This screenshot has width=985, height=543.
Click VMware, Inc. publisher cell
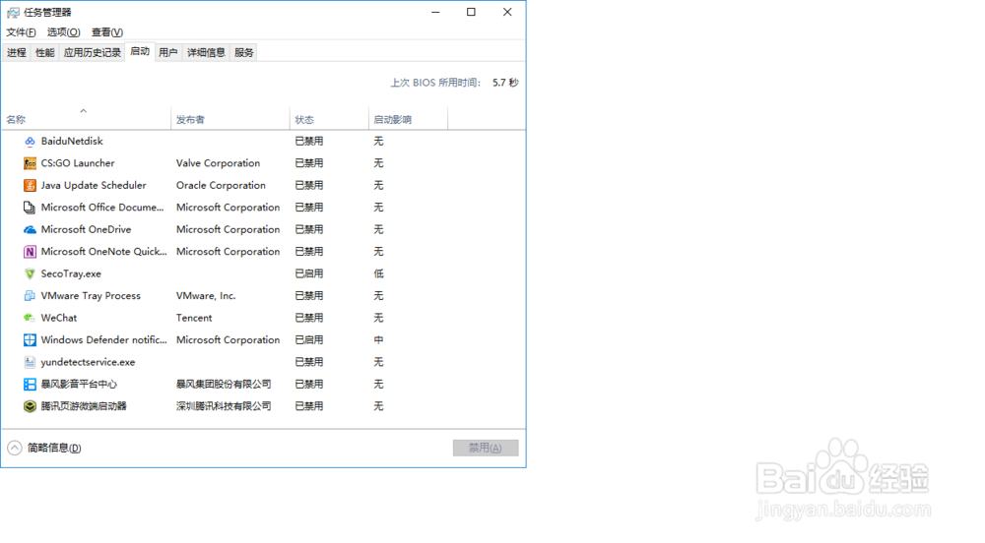pyautogui.click(x=206, y=296)
